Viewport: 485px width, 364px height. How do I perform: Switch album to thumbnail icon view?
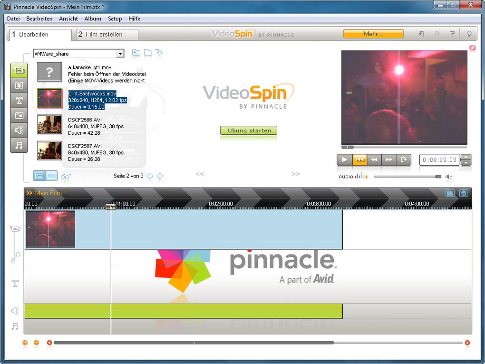click(51, 176)
